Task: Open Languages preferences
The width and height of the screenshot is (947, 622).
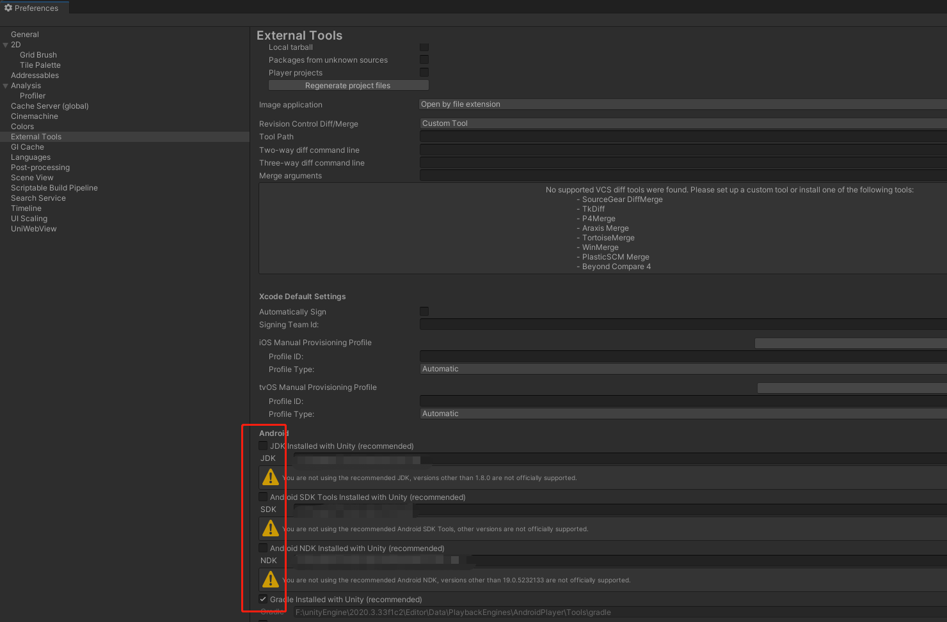Action: [x=31, y=157]
